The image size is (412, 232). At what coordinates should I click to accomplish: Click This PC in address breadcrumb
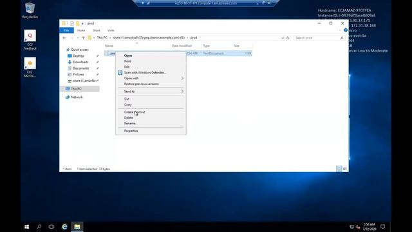pos(102,37)
